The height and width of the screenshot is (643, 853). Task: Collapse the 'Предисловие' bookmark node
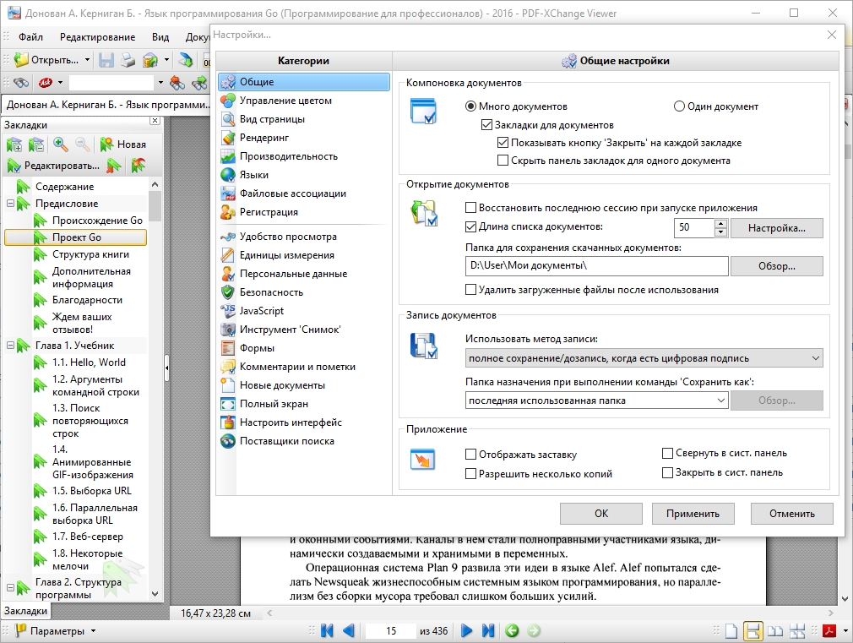coord(10,204)
